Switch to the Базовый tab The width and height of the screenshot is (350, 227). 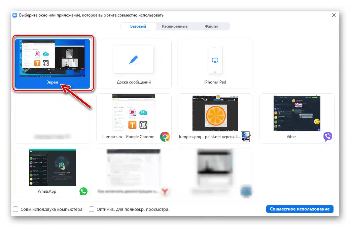point(138,26)
